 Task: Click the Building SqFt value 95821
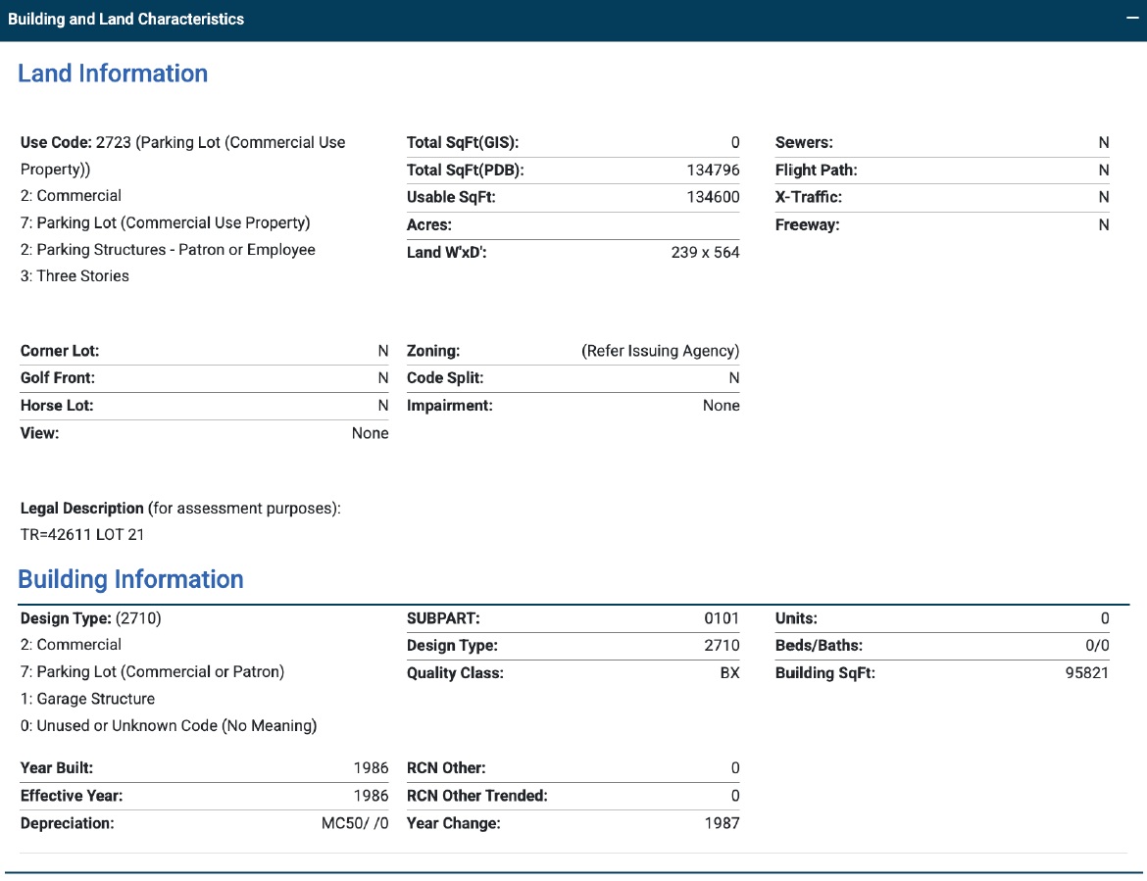click(1087, 673)
